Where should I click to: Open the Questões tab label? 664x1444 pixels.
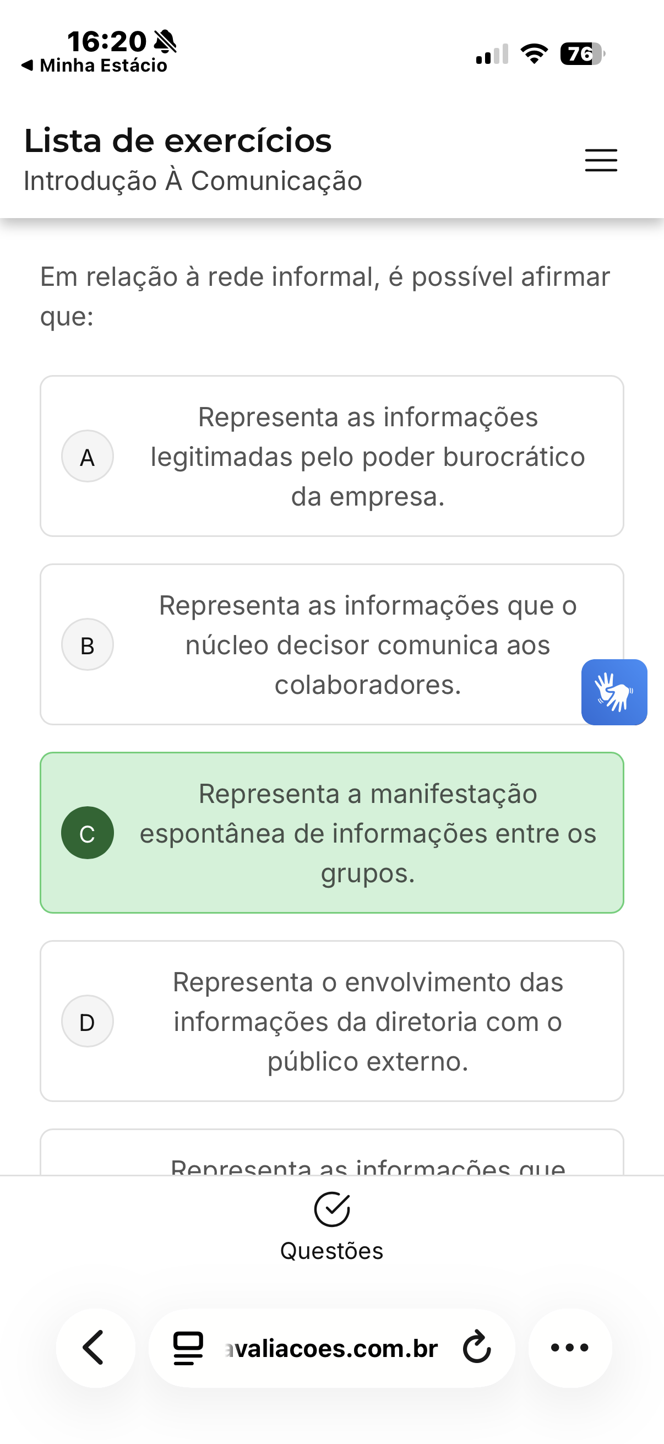pyautogui.click(x=331, y=1251)
